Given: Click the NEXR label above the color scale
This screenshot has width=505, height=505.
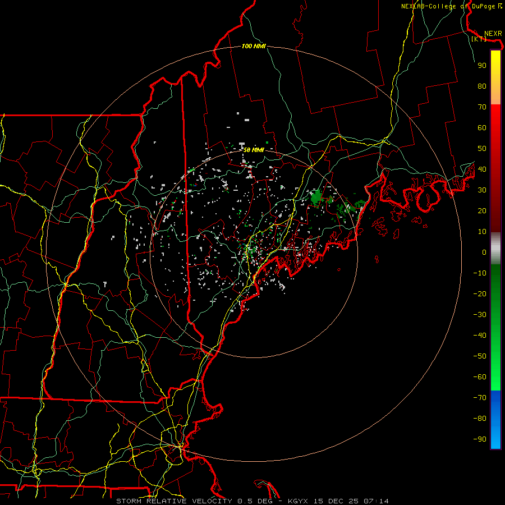Looking at the screenshot, I should click(x=493, y=34).
